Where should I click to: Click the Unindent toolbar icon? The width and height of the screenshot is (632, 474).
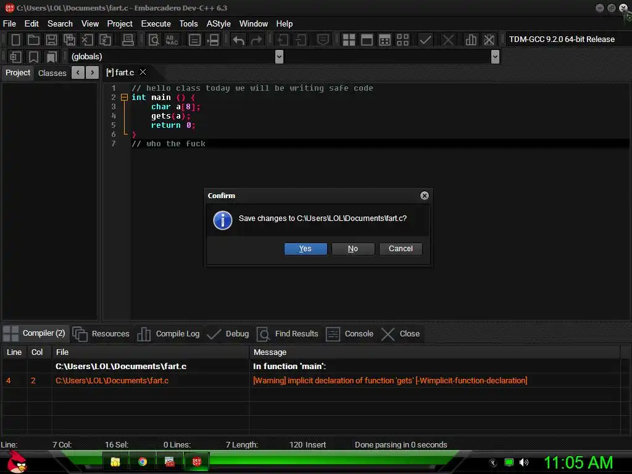[301, 40]
